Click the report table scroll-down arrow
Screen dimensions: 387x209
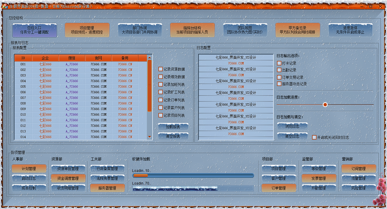[150, 137]
